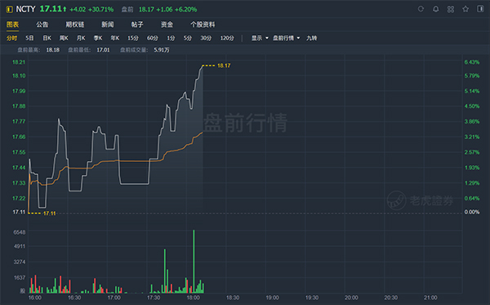Open the price alert bell icon

(x=435, y=9)
